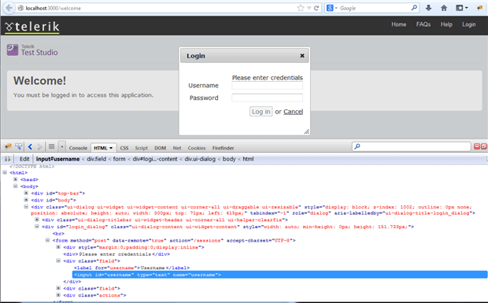Collapse the form method="post" node
This screenshot has width=488, height=303.
click(47, 240)
